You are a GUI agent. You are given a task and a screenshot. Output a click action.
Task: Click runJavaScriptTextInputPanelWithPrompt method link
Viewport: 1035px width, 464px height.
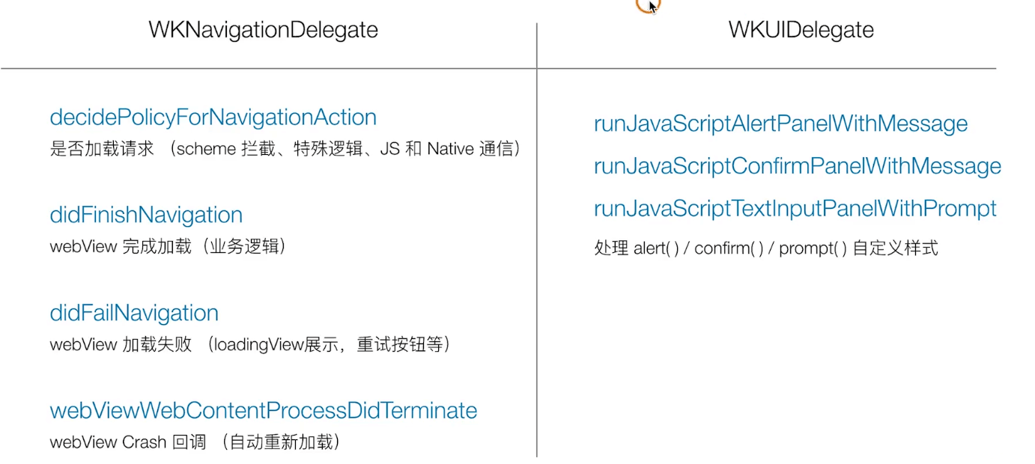coord(795,208)
